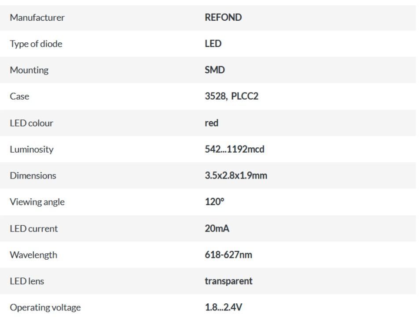The width and height of the screenshot is (419, 317).
Task: Click the transparent LED lens value
Action: point(228,281)
